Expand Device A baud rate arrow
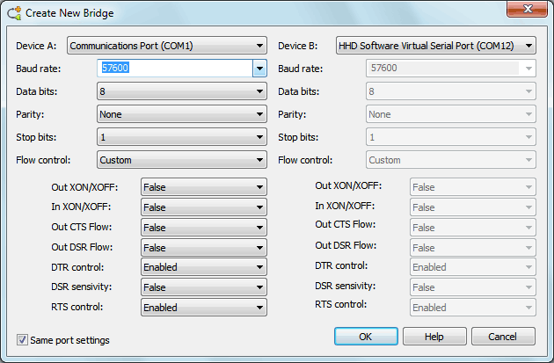 259,69
